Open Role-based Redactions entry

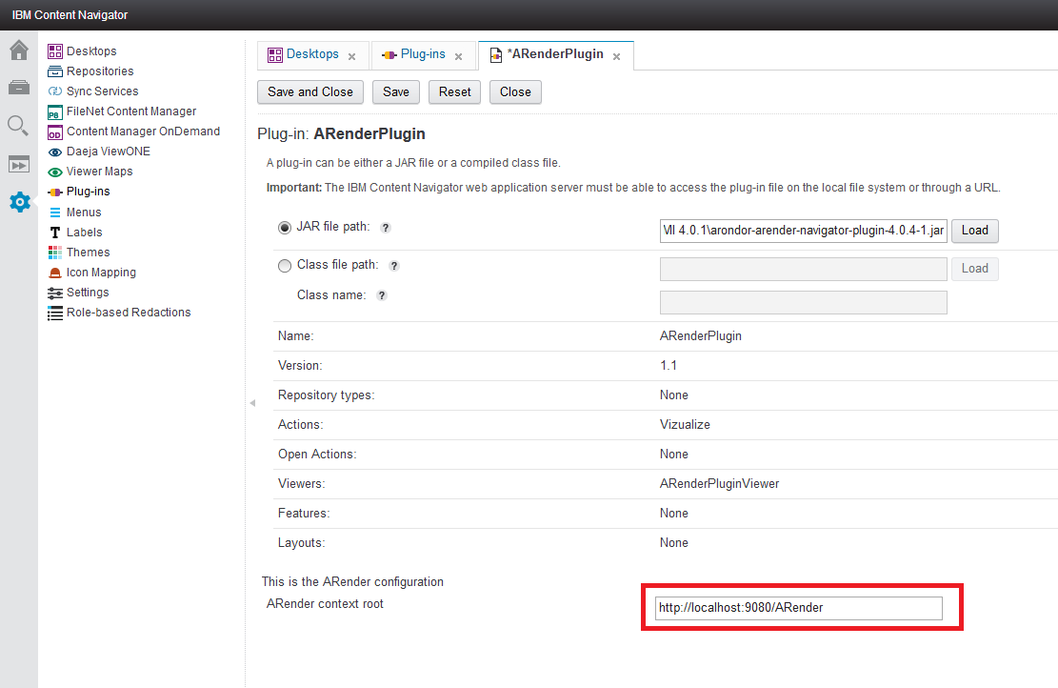129,313
